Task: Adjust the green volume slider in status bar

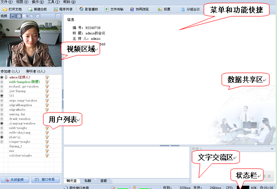Action: click(x=123, y=187)
